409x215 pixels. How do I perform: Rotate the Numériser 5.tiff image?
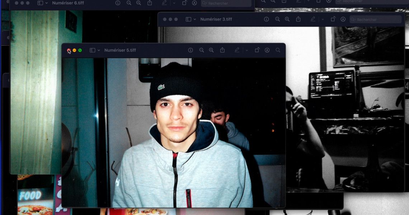pyautogui.click(x=257, y=50)
